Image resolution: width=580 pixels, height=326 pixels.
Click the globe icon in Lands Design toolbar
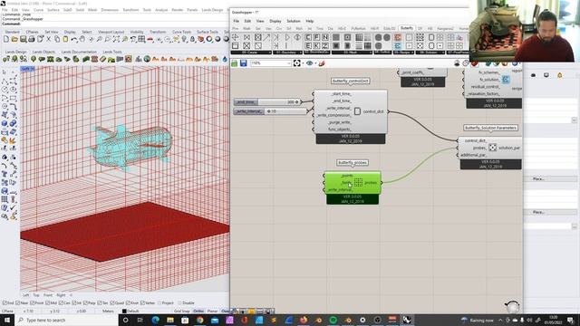pyautogui.click(x=147, y=59)
